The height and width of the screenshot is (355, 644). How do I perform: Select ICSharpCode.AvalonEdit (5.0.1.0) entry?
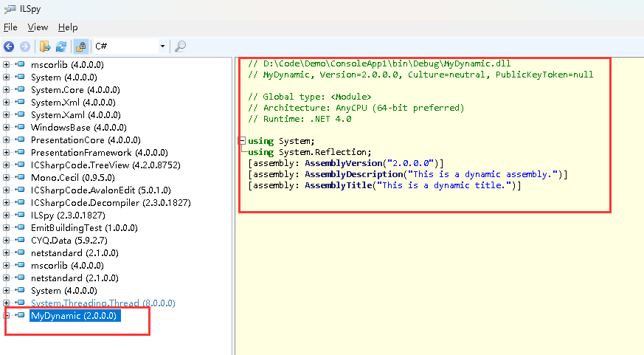(101, 190)
